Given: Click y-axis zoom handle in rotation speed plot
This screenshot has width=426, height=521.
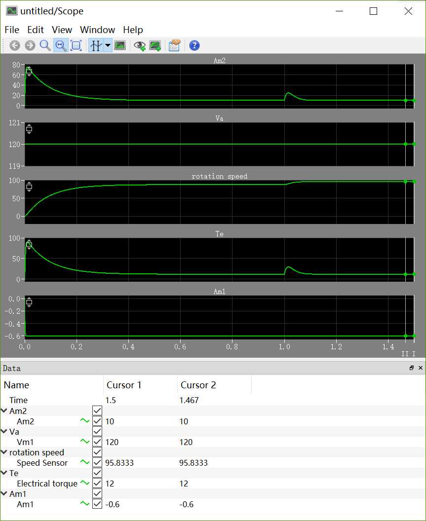Looking at the screenshot, I should (x=29, y=186).
